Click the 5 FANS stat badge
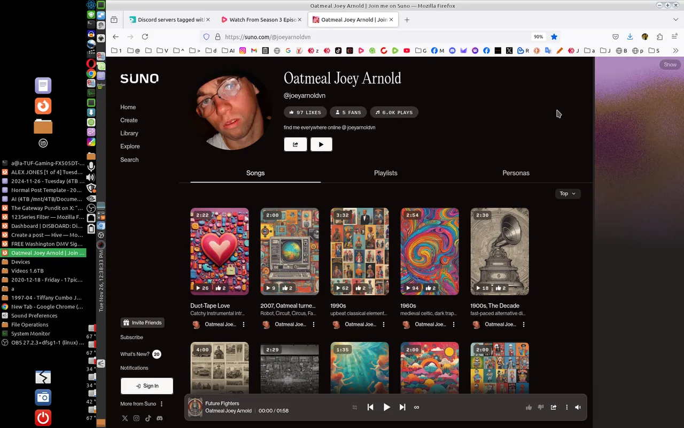 tap(348, 112)
